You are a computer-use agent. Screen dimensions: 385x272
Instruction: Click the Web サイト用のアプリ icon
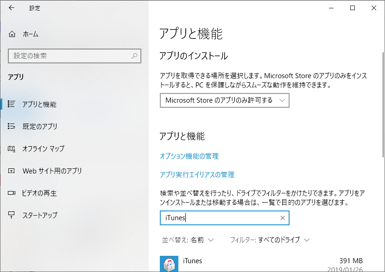coord(11,171)
